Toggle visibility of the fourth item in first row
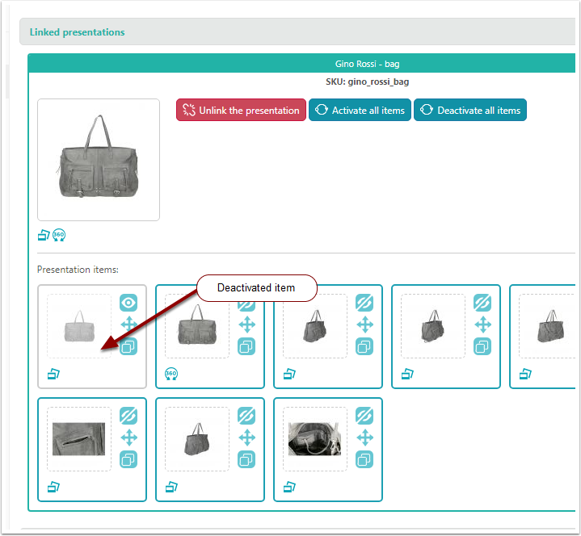Screen dimensions: 581x536 coord(482,303)
